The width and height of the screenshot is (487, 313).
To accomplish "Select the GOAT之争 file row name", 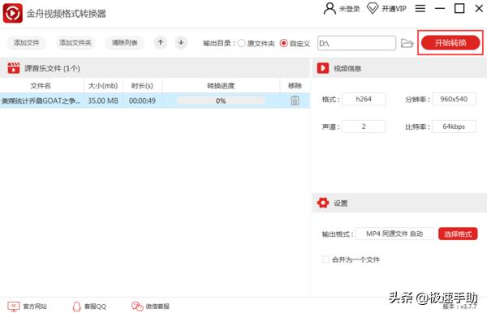I will pyautogui.click(x=41, y=101).
